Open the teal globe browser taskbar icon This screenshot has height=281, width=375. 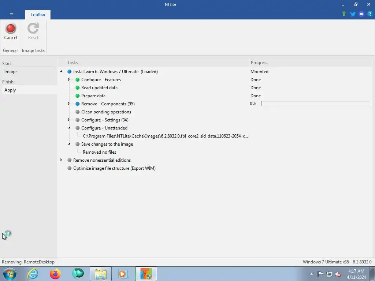[x=78, y=274]
